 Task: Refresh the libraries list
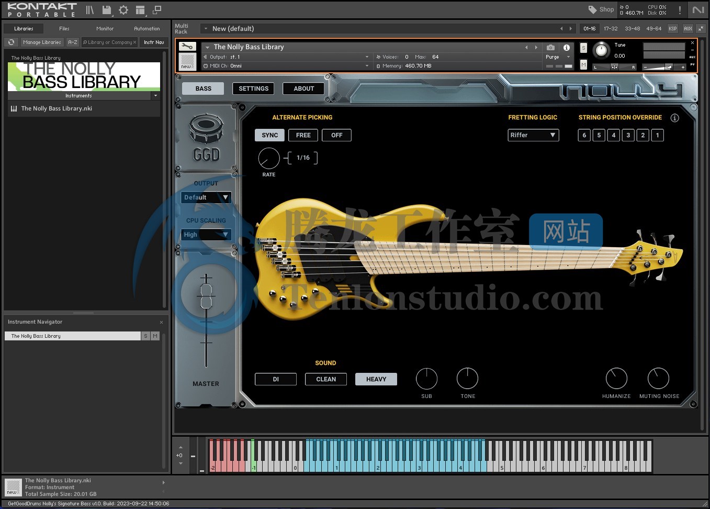[12, 42]
